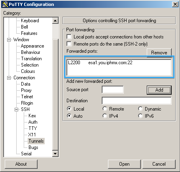Open the Data category

pos(26,84)
